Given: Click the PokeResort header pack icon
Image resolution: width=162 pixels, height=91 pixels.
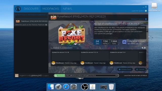Looking at the screenshot, I should (x=53, y=17).
